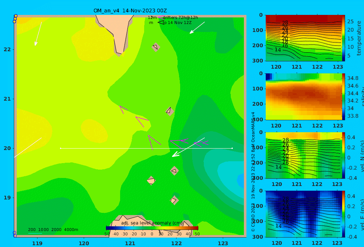Image resolution: width=364 pixels, height=247 pixels.
Task: Click longitude tick label 123 under the main map
Action: 223,243
